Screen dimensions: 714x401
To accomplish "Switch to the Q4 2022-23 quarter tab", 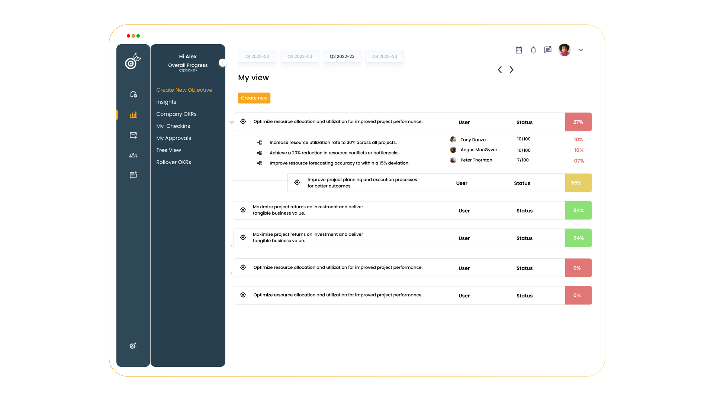I will coord(385,56).
